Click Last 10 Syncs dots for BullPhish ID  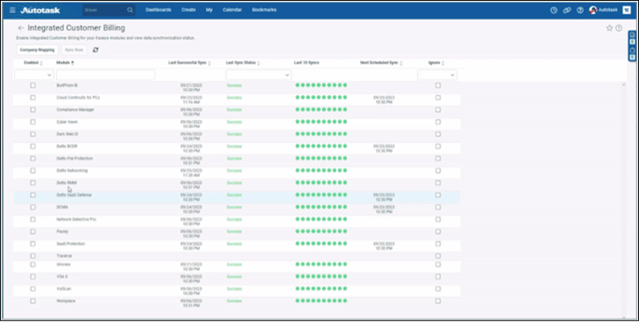point(321,85)
